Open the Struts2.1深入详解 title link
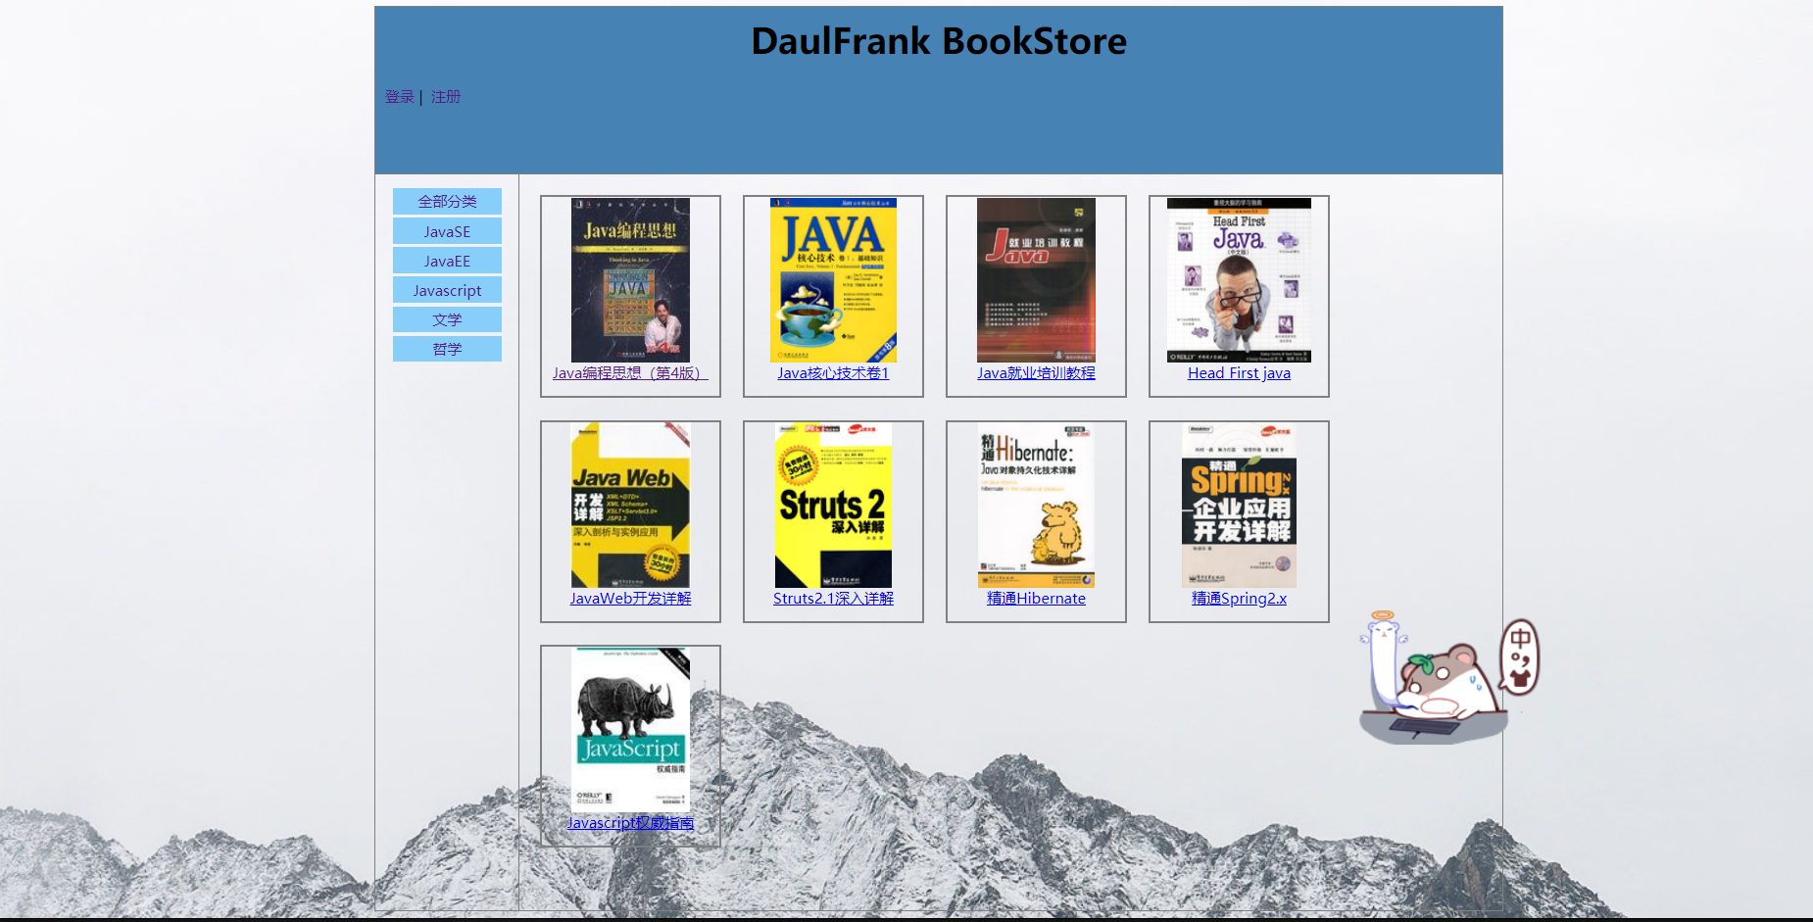 pos(833,599)
